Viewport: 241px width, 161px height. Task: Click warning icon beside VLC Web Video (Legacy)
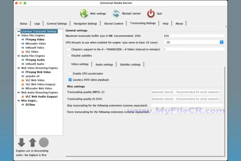[x=23, y=84]
